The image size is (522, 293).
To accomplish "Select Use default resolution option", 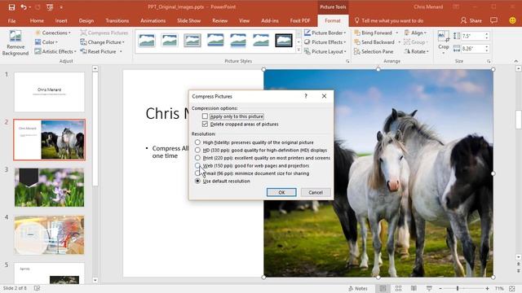I will tap(197, 181).
